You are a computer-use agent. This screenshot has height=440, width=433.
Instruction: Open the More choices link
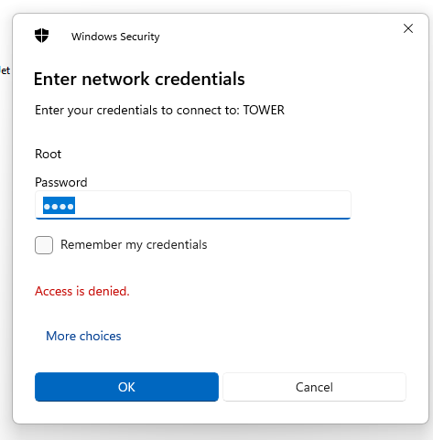(x=83, y=336)
